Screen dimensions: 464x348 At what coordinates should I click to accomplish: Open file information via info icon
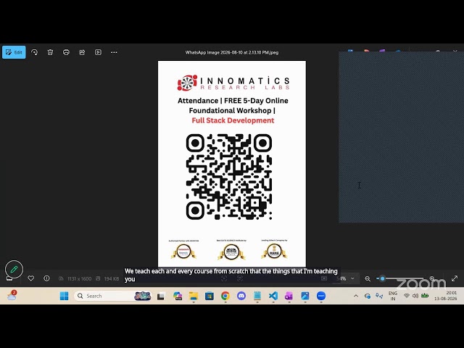click(x=46, y=278)
